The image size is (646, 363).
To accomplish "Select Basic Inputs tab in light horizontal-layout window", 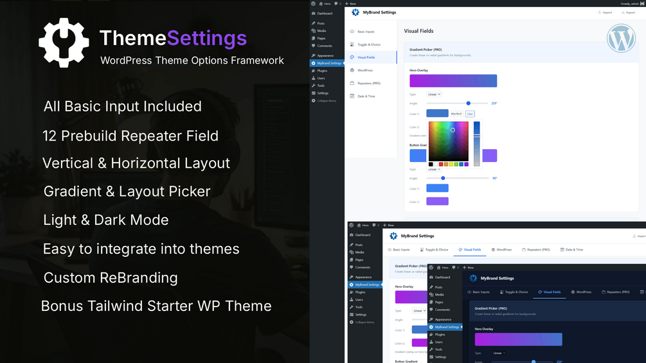I will 399,249.
